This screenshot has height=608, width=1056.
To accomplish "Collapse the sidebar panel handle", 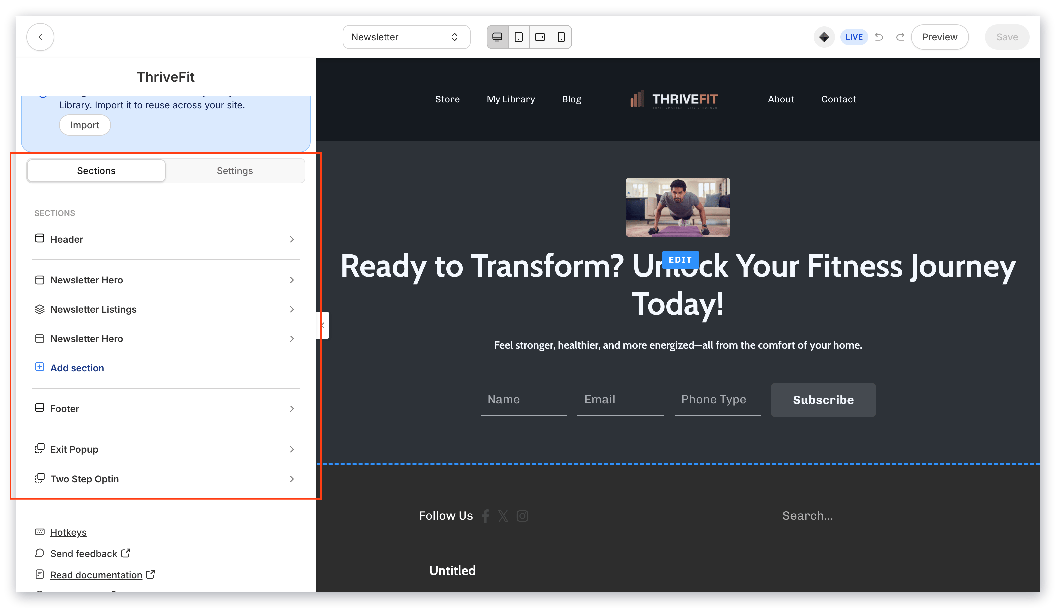I will [x=323, y=325].
